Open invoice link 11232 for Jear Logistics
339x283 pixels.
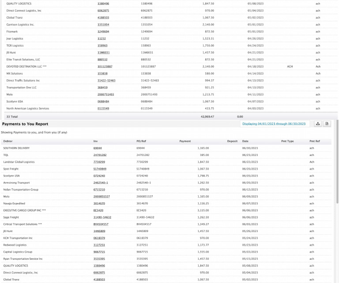pyautogui.click(x=102, y=38)
